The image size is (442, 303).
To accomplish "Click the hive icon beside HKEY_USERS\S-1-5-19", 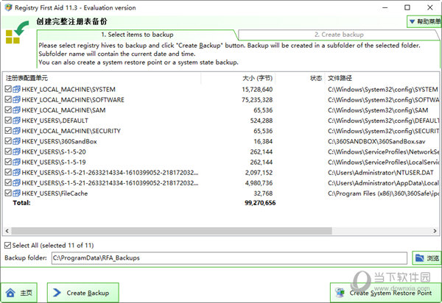I will (17, 162).
